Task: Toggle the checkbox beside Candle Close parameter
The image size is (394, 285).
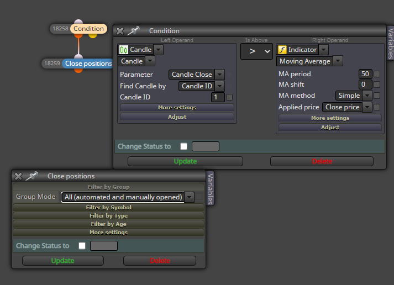Action: (x=229, y=75)
